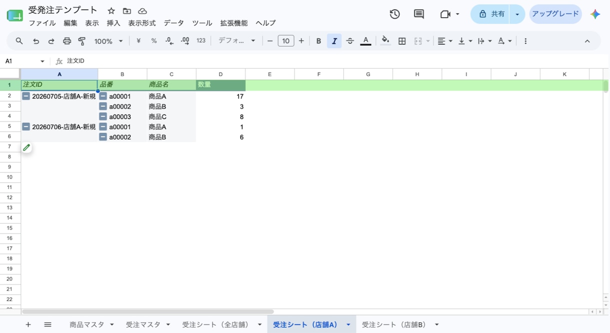The width and height of the screenshot is (610, 333).
Task: Click the formula bar containing 注文ID
Action: coord(335,61)
